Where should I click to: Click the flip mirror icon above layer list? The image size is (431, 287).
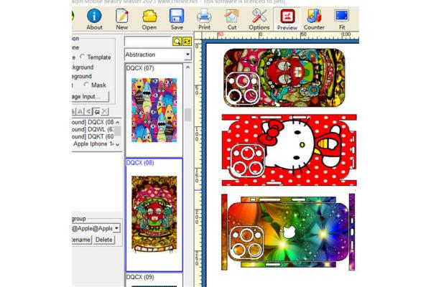[80, 111]
